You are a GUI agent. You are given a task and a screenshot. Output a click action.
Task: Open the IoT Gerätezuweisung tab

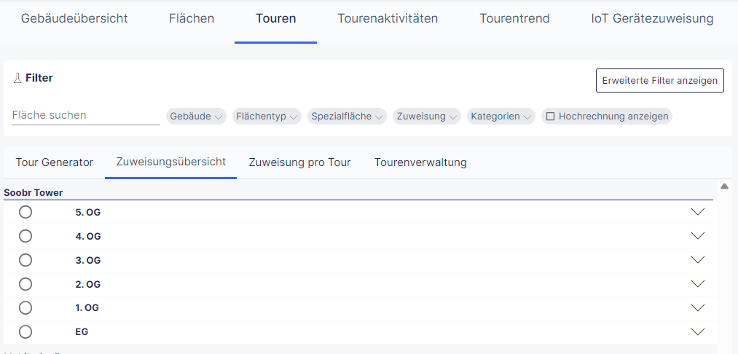[x=652, y=18]
